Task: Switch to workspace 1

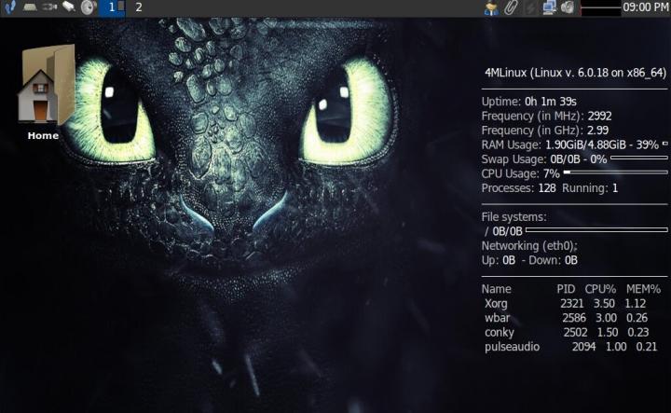Action: [112, 7]
